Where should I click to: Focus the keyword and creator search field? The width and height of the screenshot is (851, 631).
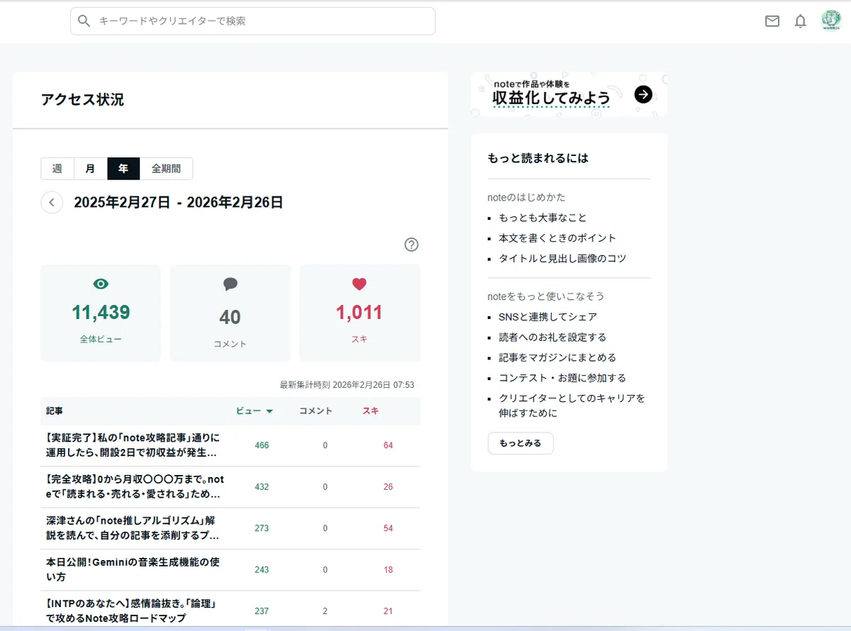coord(253,21)
